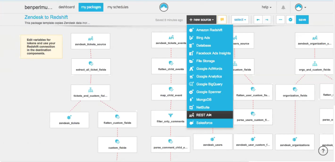This screenshot has height=162, width=335.
Task: Choose Google BigQuery source
Action: click(x=210, y=84)
